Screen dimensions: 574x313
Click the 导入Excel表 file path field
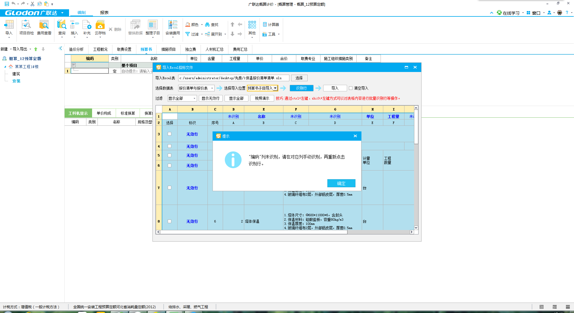click(233, 78)
